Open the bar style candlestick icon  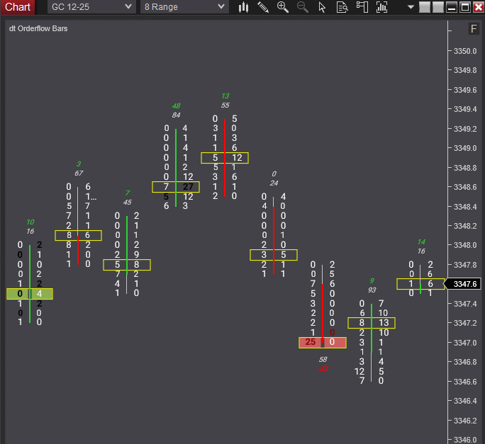tap(243, 7)
